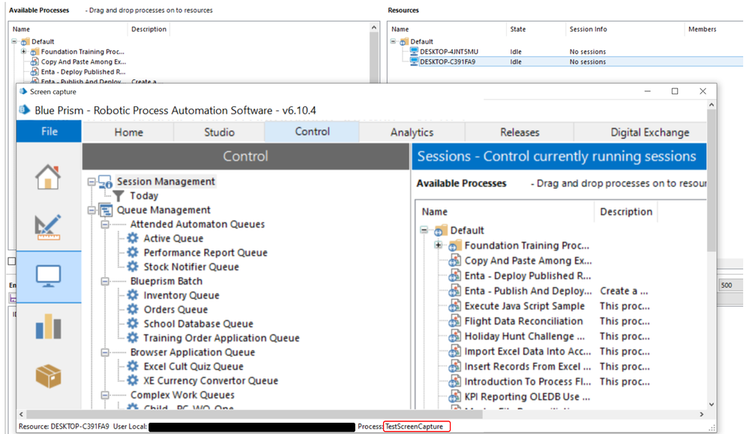Select the DESKTOP-4JNT5MU resource computer icon
This screenshot has height=434, width=749.
[x=414, y=52]
